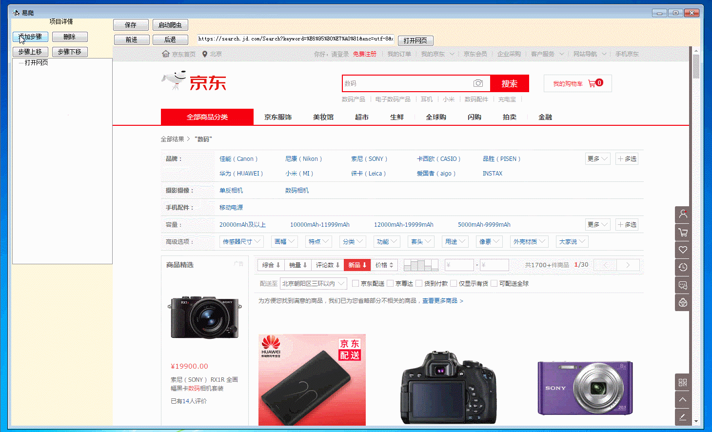This screenshot has height=432, width=712.
Task: Toggle 多选 for the 容量 row
Action: point(627,224)
